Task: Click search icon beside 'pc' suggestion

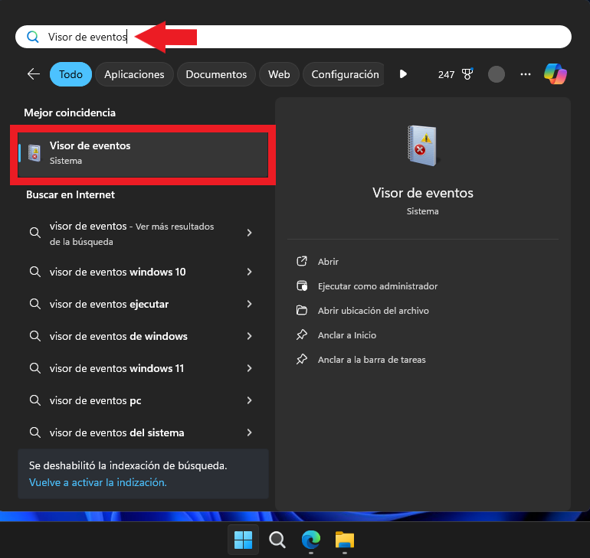Action: tap(35, 400)
